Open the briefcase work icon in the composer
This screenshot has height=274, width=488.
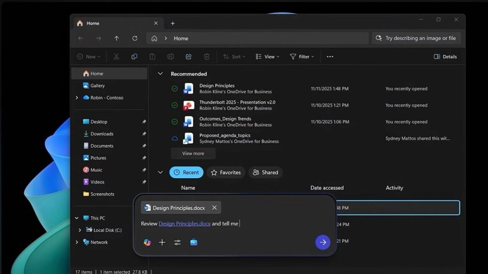tap(194, 242)
